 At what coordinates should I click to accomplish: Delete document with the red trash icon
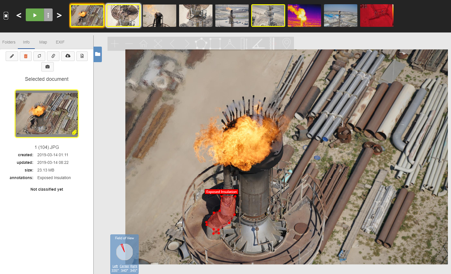pyautogui.click(x=26, y=56)
